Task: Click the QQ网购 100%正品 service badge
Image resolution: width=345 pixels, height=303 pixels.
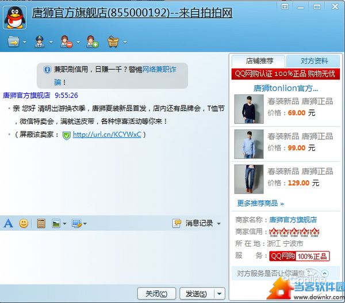Action: tap(299, 256)
